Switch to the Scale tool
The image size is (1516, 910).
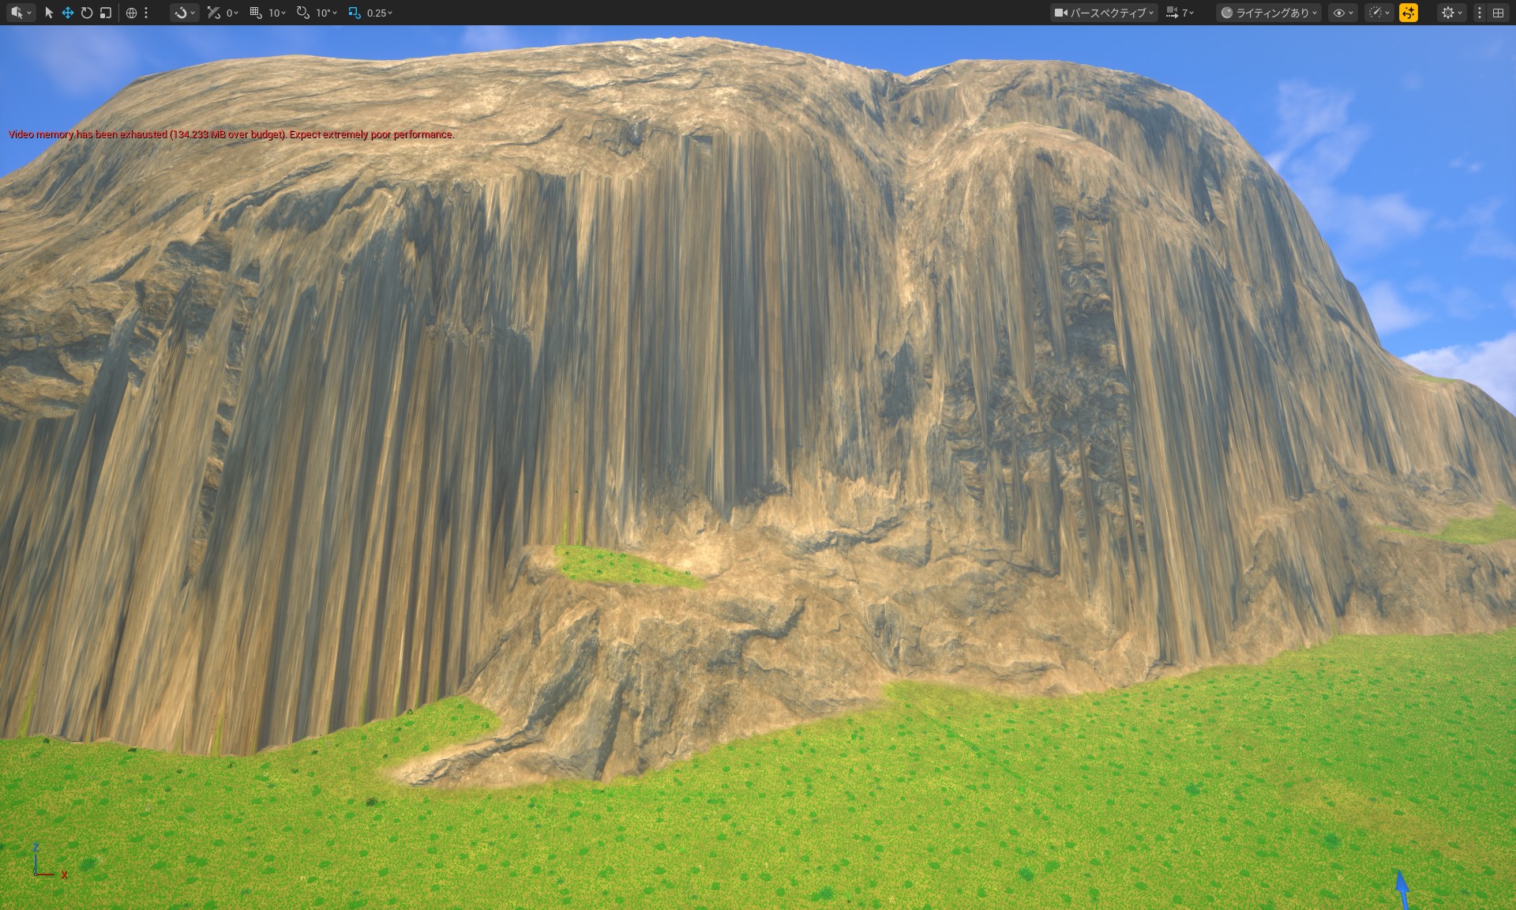105,13
